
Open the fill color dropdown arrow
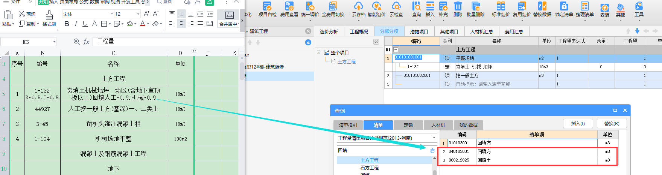pos(135,24)
